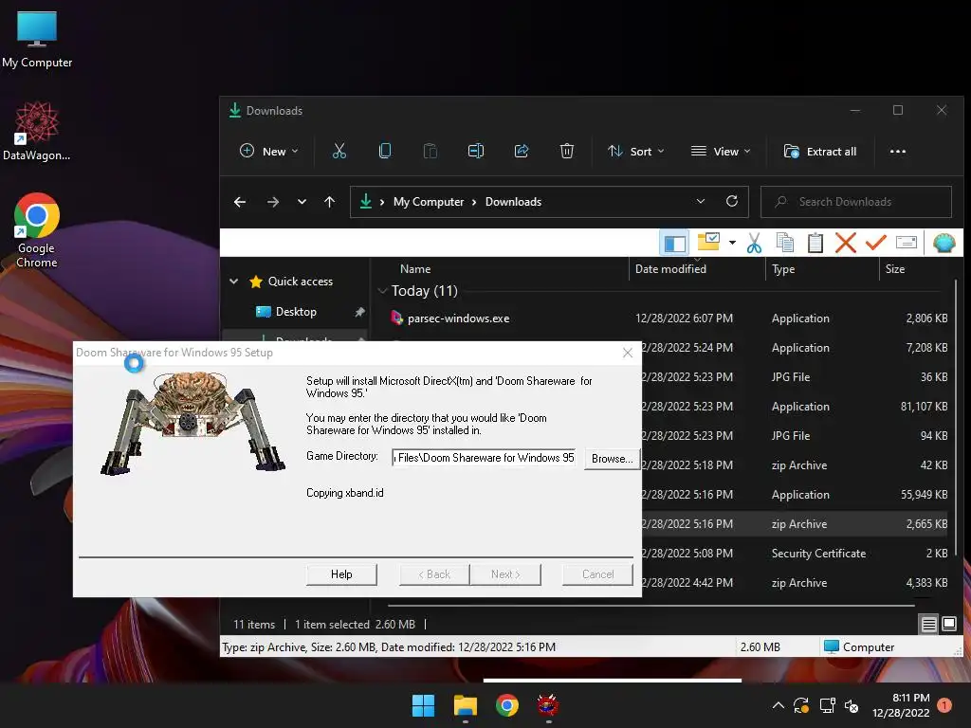Click the clock showing 8:11 PM
This screenshot has width=971, height=728.
tap(910, 698)
